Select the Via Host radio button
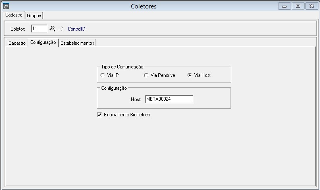This screenshot has width=320, height=190. coord(189,75)
